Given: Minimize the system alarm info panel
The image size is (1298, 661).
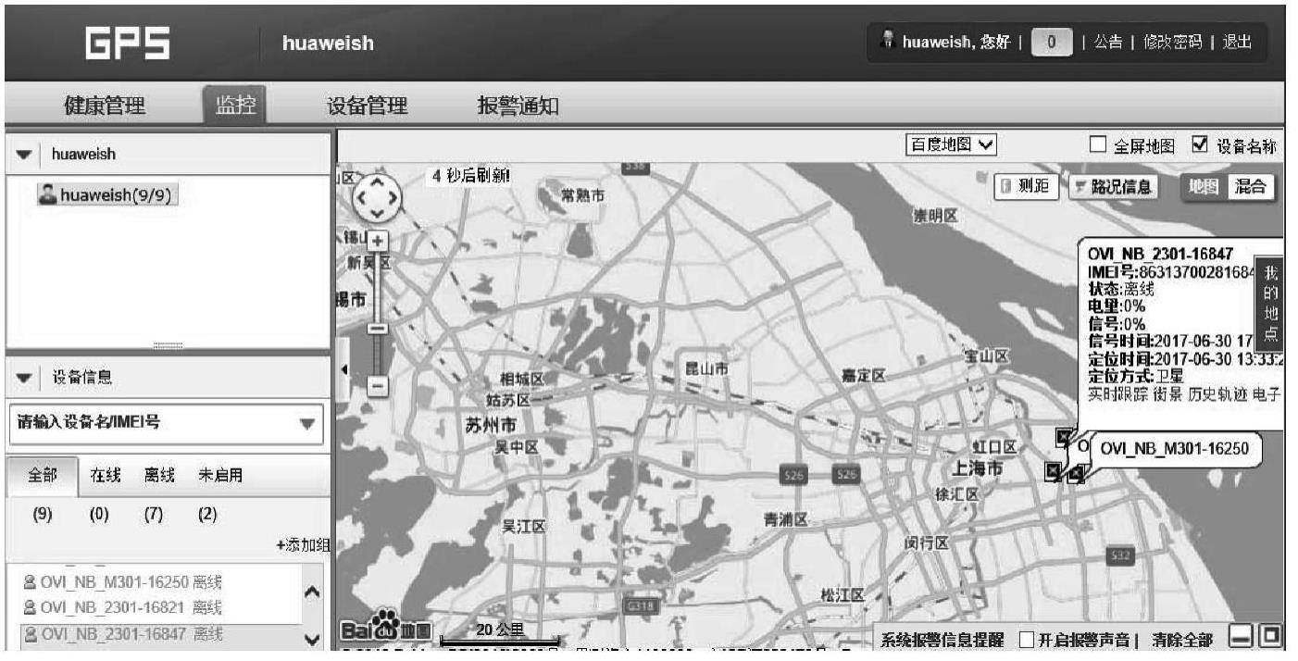Looking at the screenshot, I should pyautogui.click(x=1241, y=637).
